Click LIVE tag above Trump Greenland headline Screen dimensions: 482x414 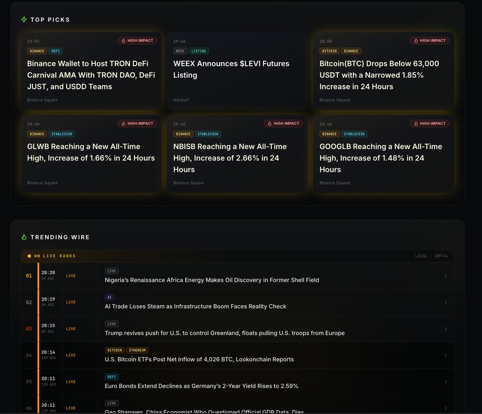112,324
